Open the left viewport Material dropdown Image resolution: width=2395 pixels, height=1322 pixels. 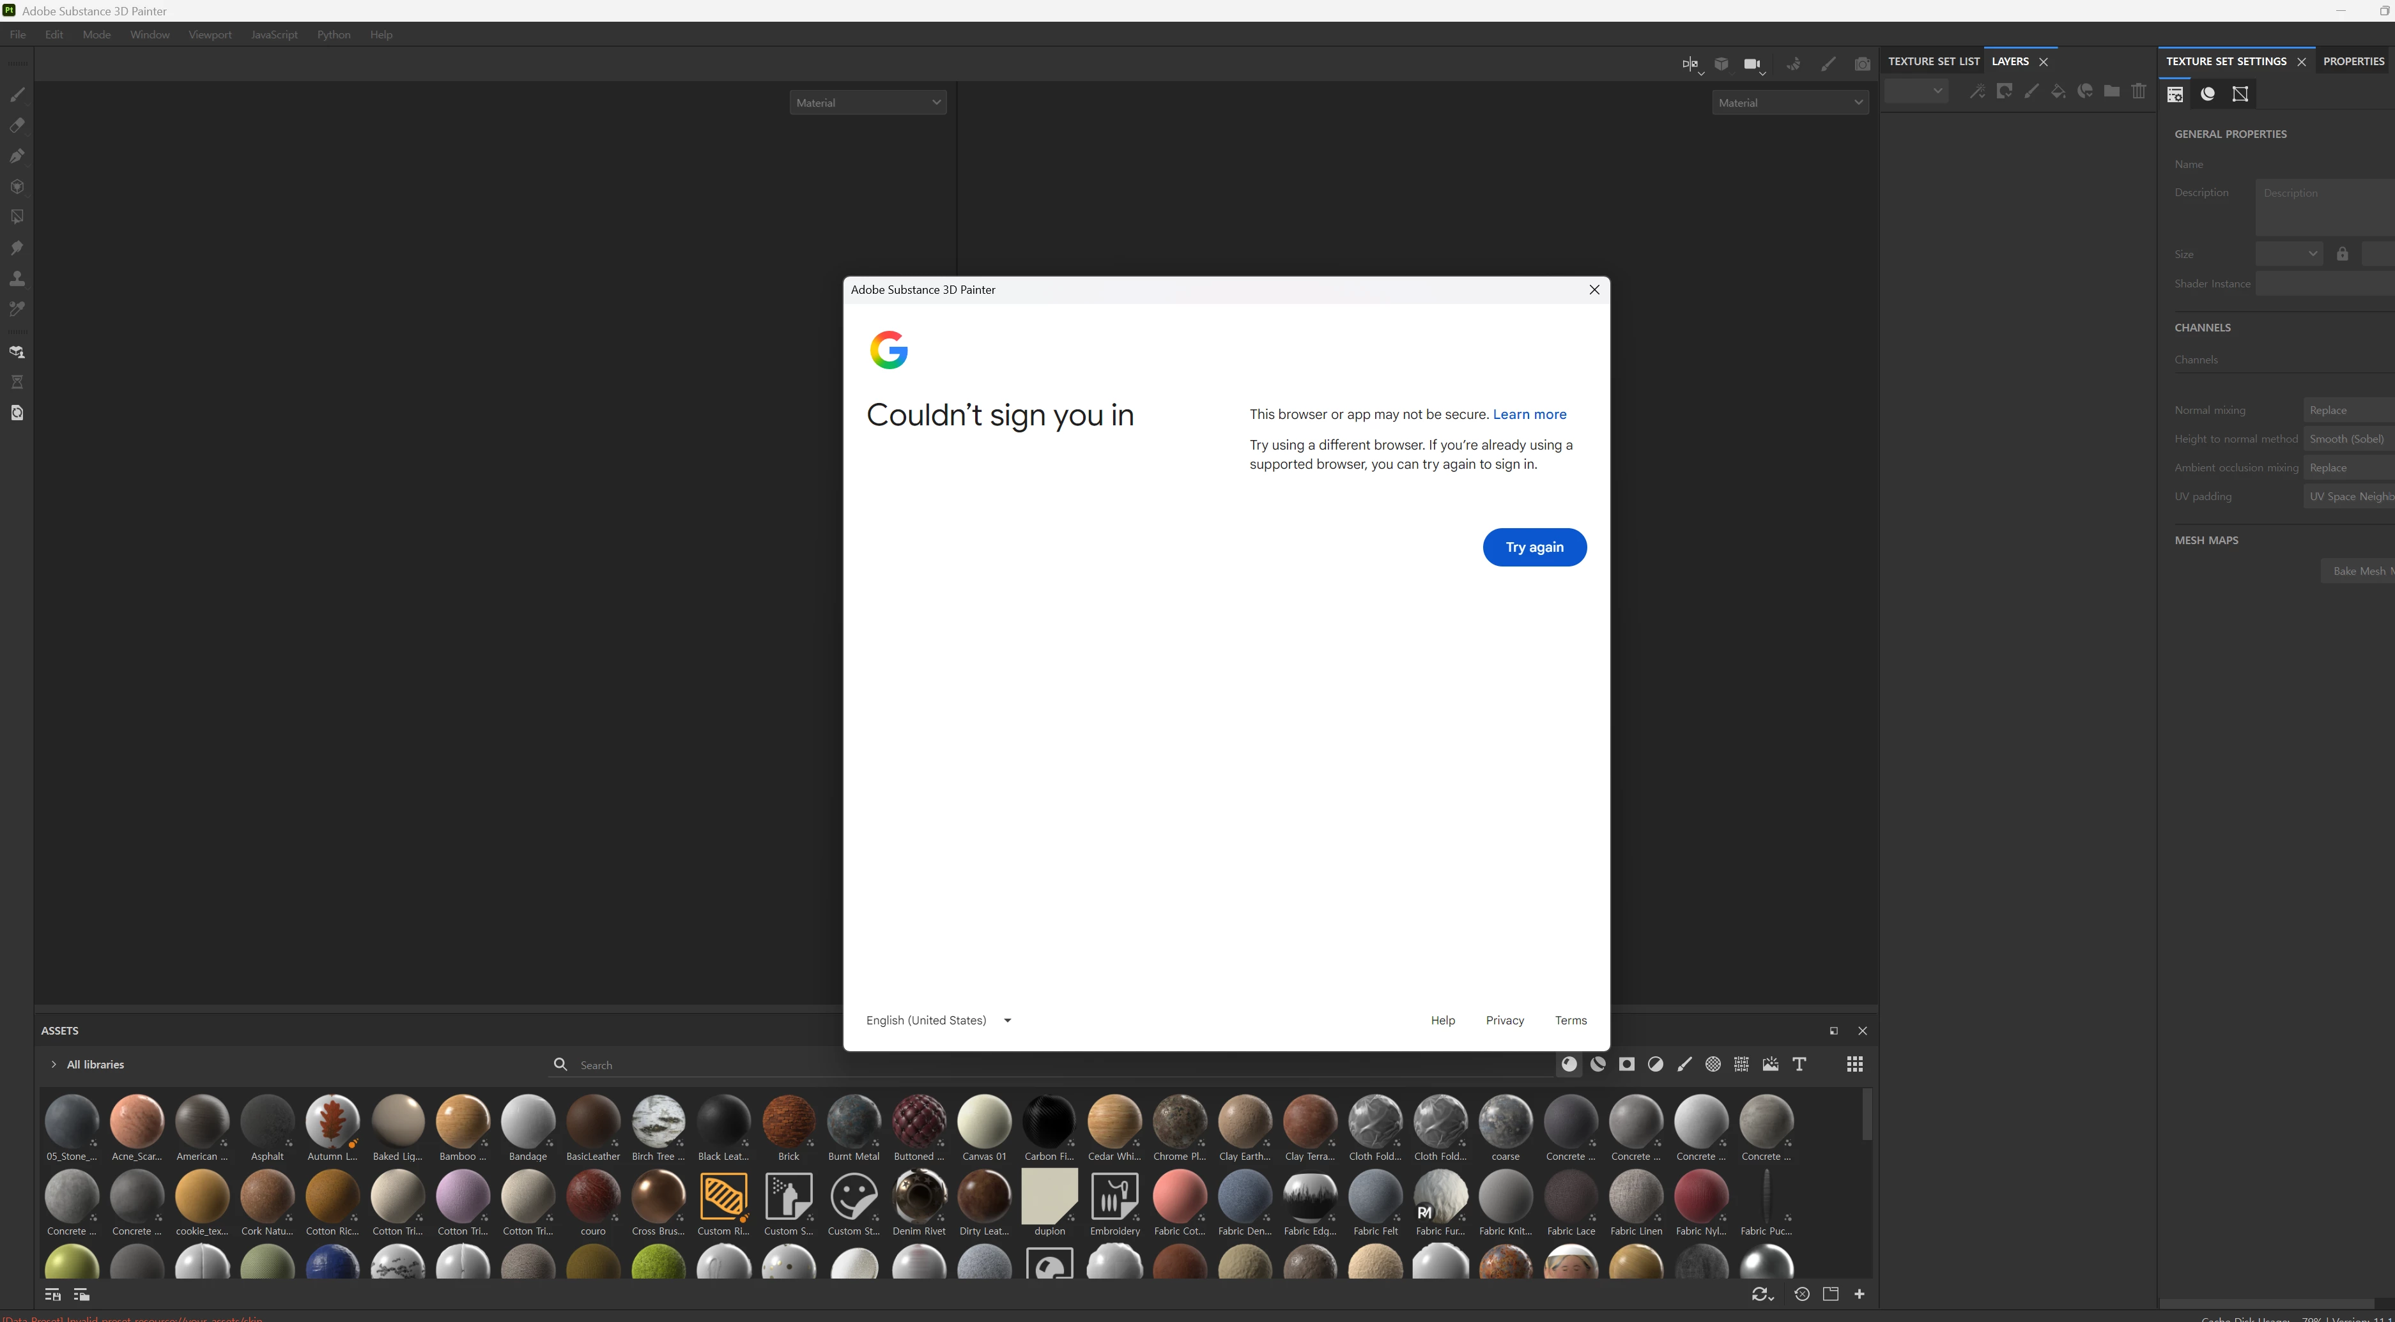[868, 103]
